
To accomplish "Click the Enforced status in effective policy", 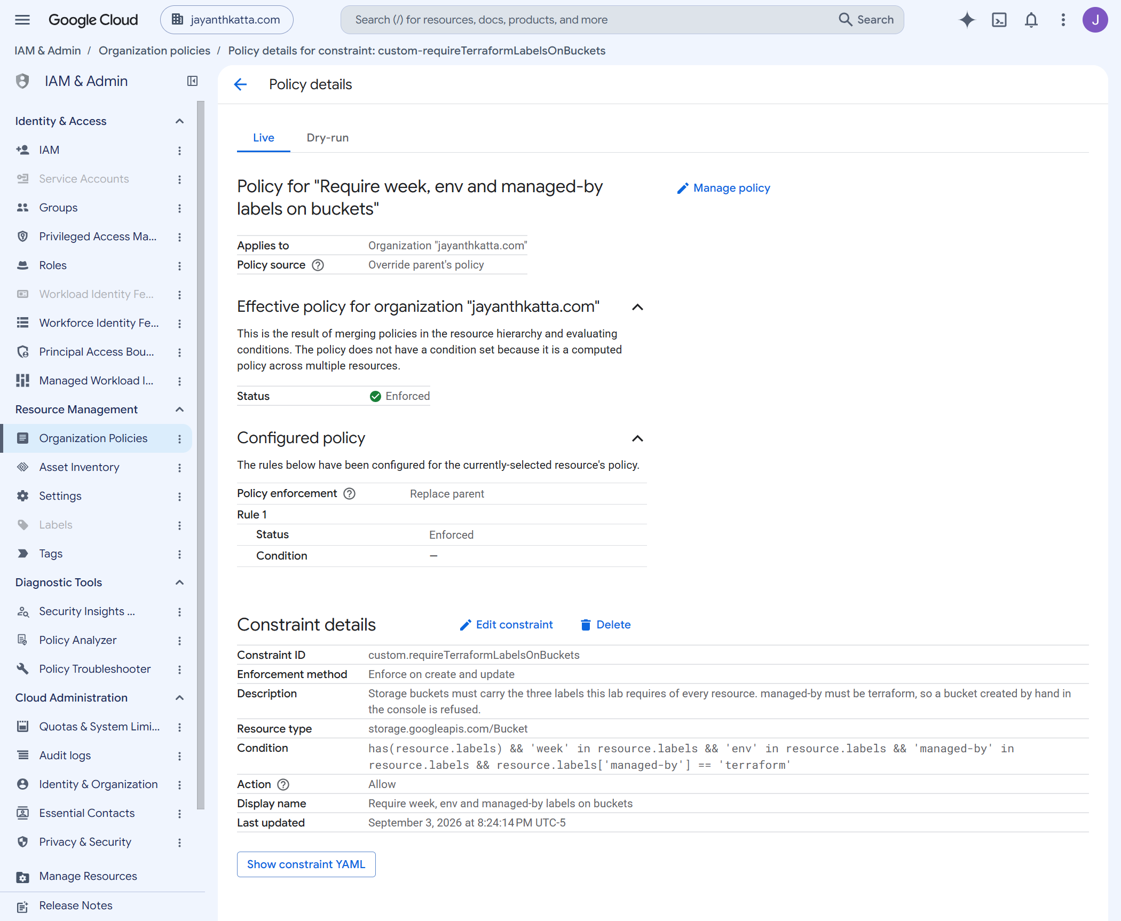I will click(x=400, y=396).
